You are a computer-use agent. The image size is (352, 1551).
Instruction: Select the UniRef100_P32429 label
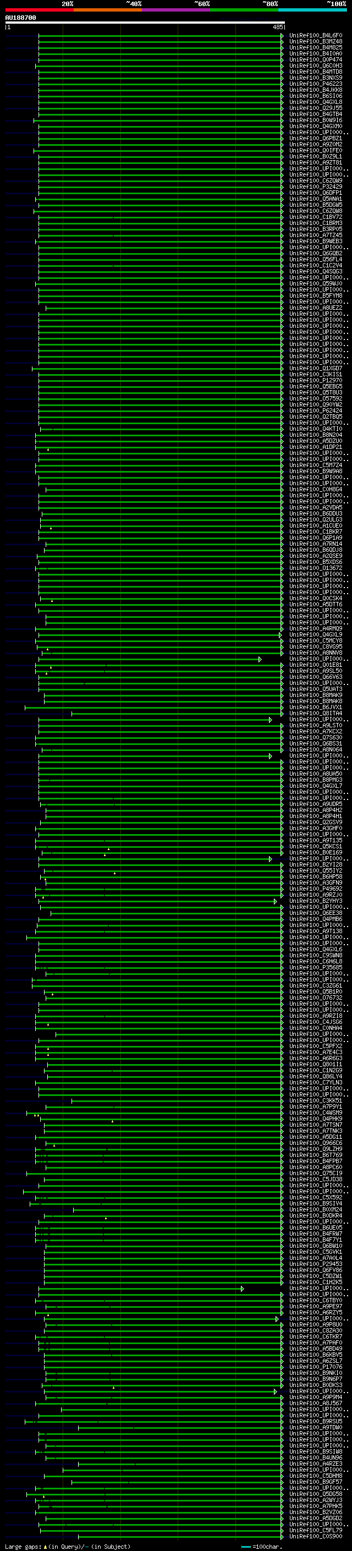(316, 187)
